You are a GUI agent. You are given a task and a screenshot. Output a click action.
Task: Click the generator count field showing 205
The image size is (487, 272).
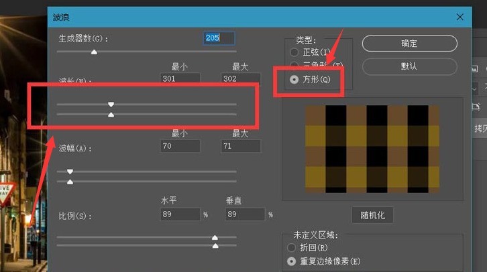219,38
